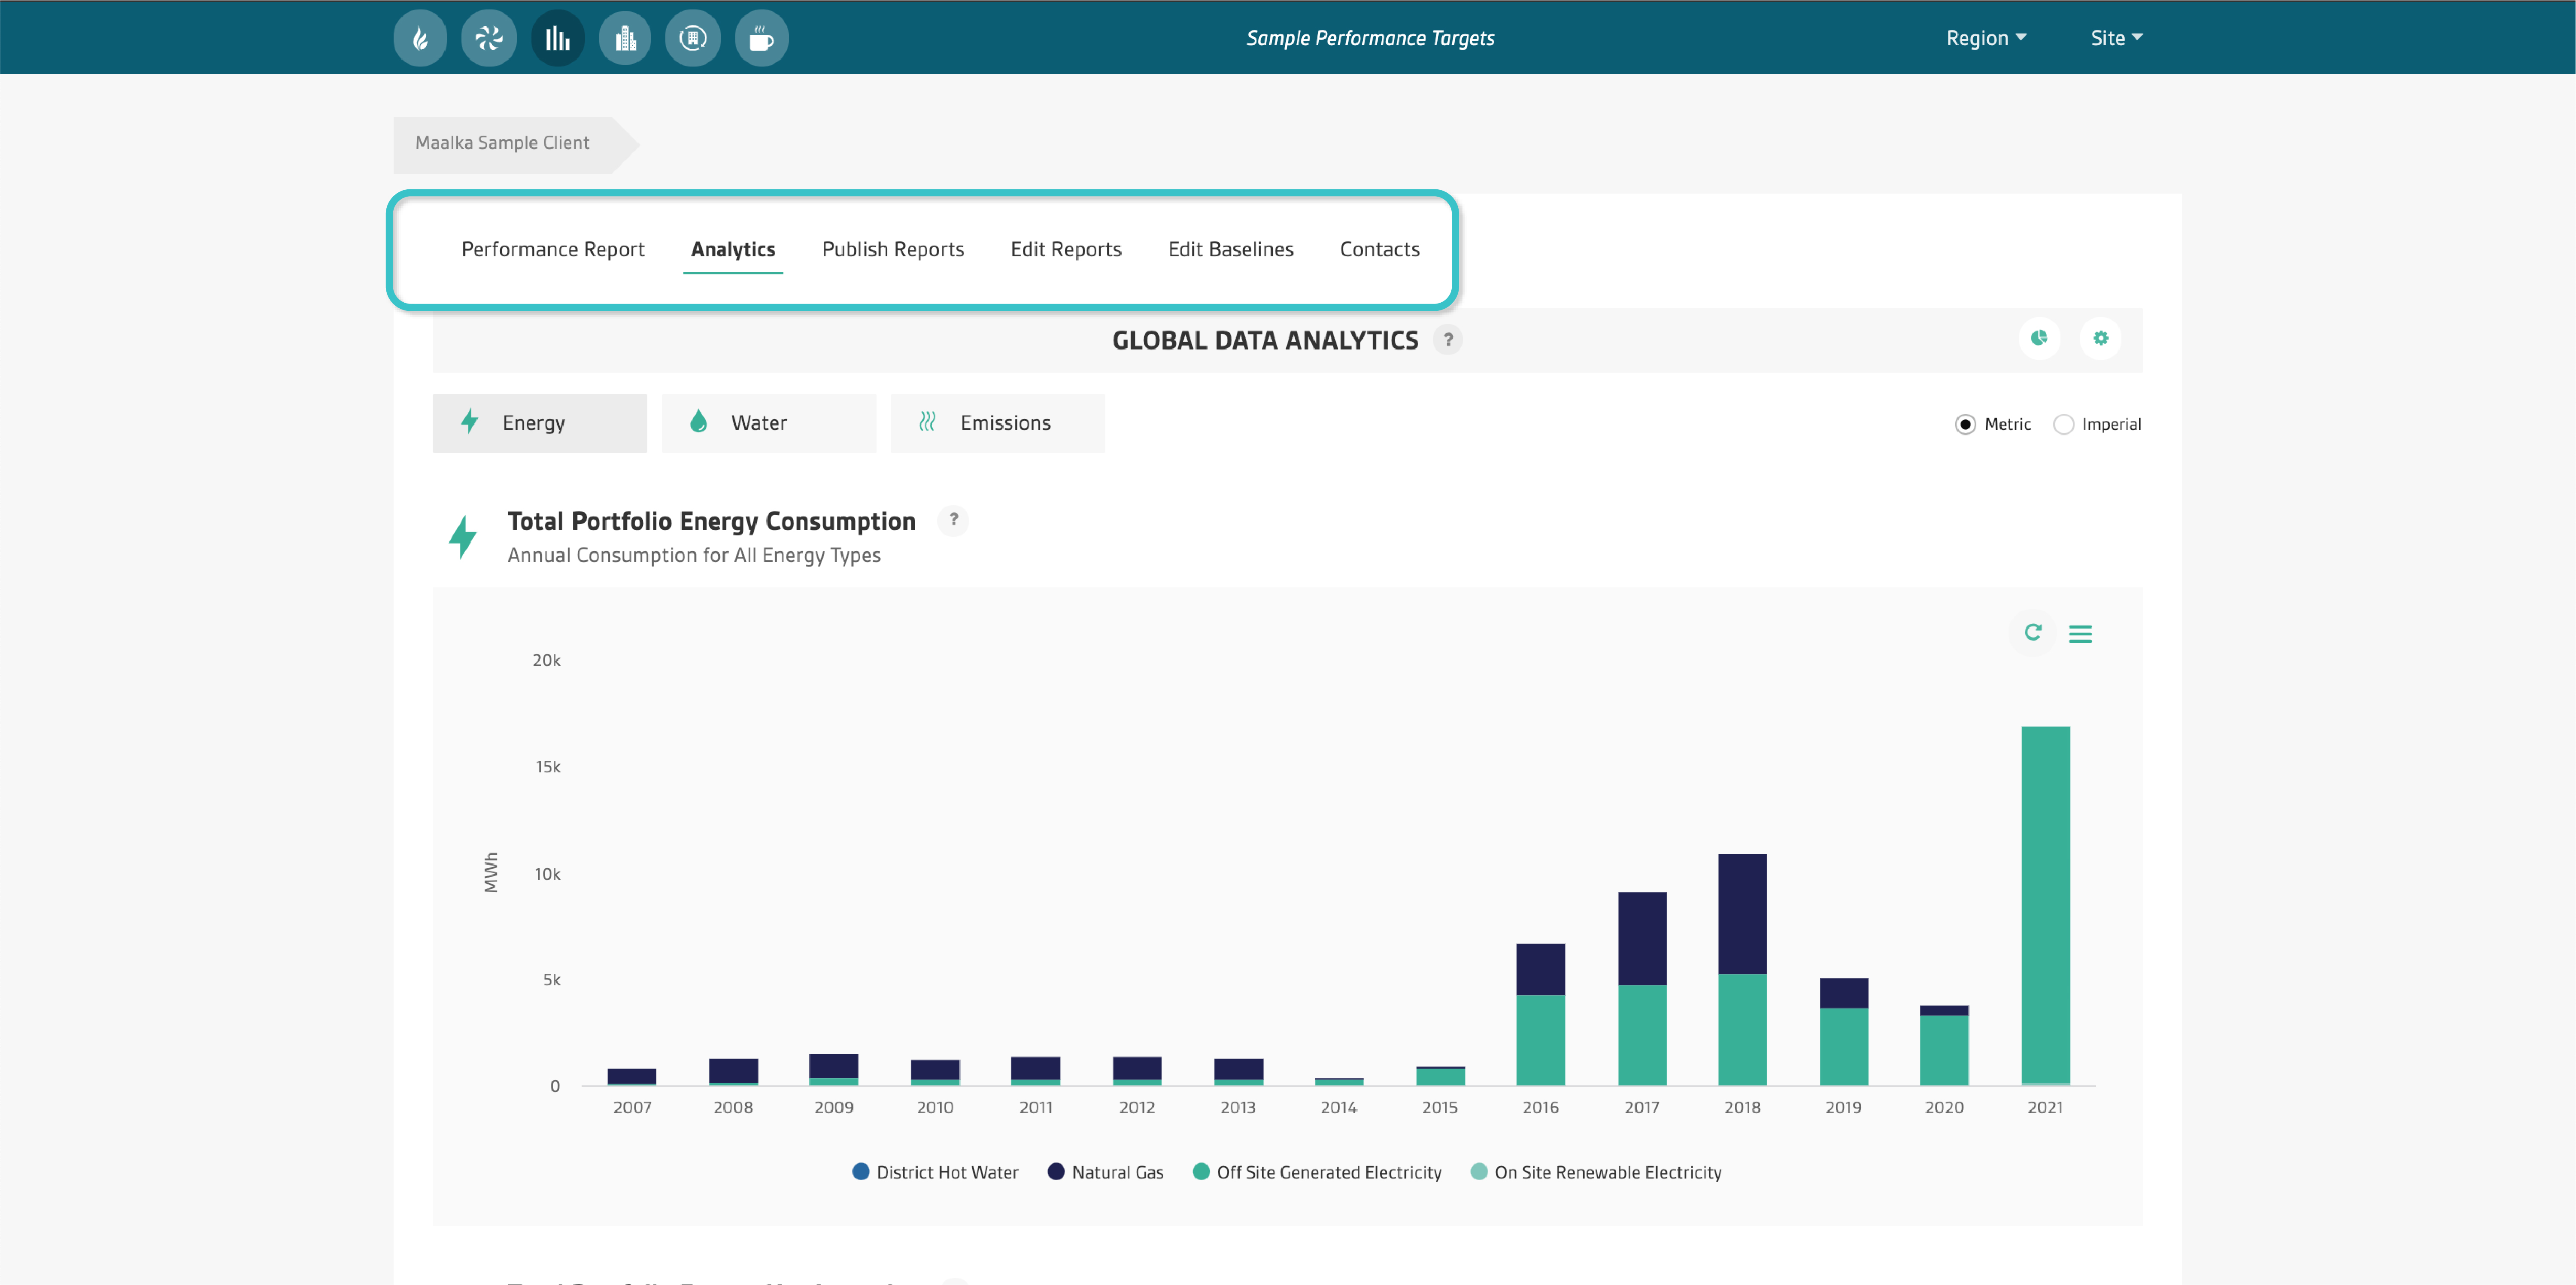The height and width of the screenshot is (1285, 2576).
Task: Click the GLOBAL DATA ANALYTICS heading
Action: [x=1265, y=340]
